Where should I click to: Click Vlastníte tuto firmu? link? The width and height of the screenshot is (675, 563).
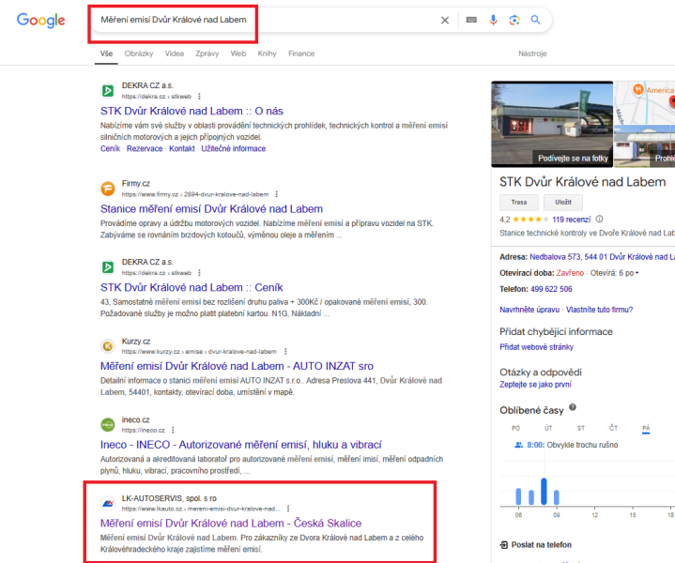(x=599, y=310)
